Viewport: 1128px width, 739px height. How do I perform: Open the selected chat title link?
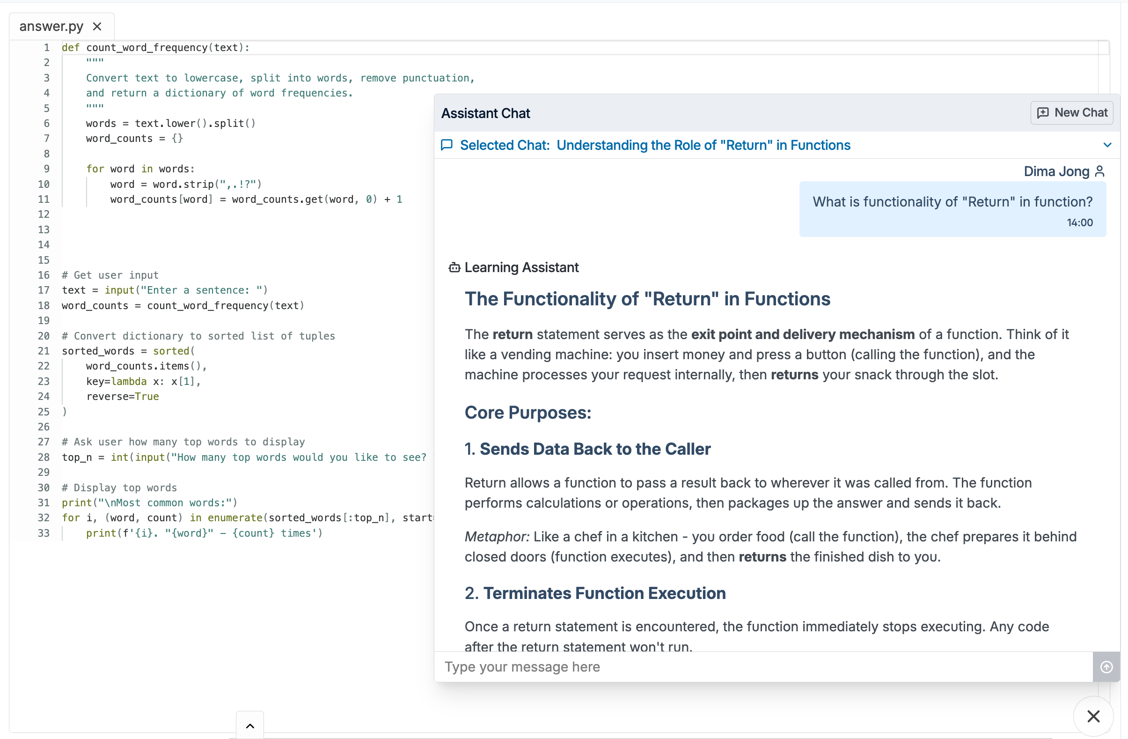pyautogui.click(x=703, y=145)
